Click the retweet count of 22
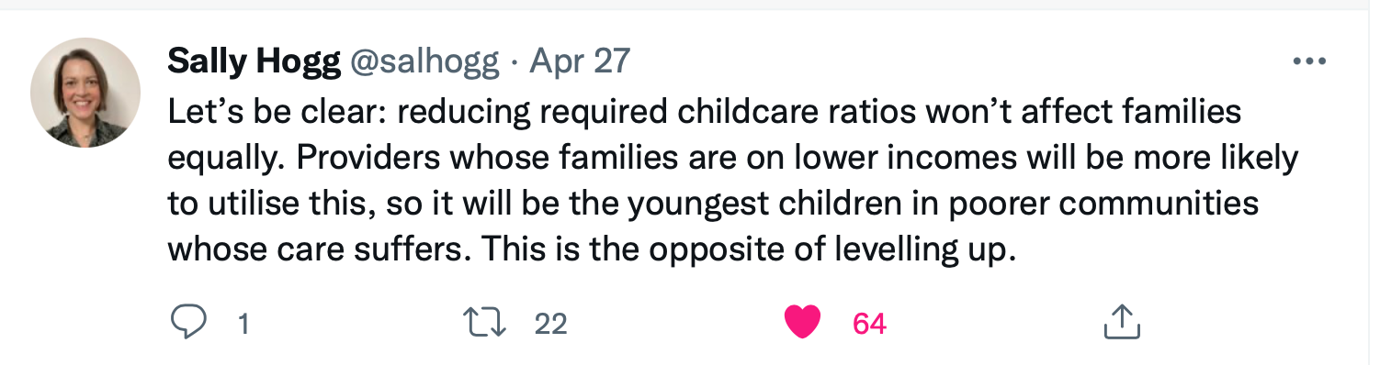The width and height of the screenshot is (1380, 365). click(x=550, y=323)
